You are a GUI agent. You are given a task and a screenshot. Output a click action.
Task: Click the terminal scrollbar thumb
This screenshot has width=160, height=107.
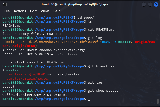[x=158, y=101]
